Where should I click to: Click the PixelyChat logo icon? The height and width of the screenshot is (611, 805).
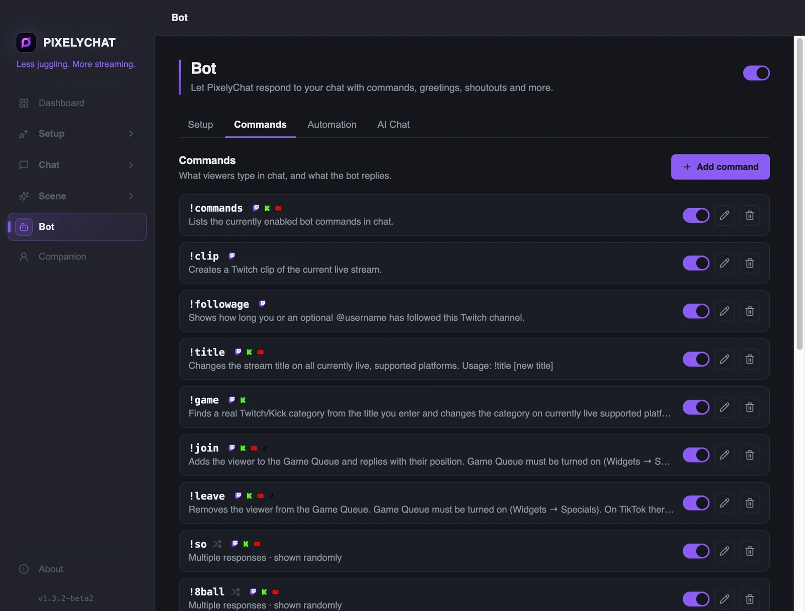26,43
